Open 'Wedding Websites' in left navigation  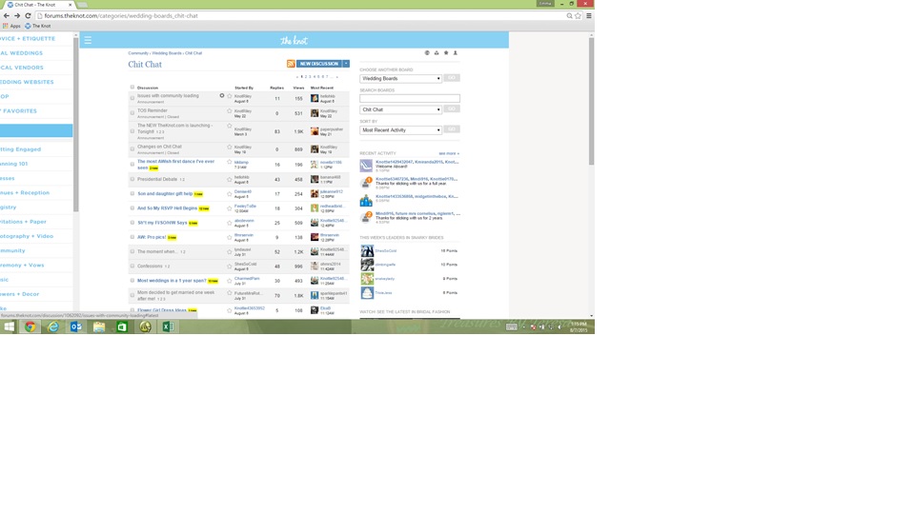(27, 82)
